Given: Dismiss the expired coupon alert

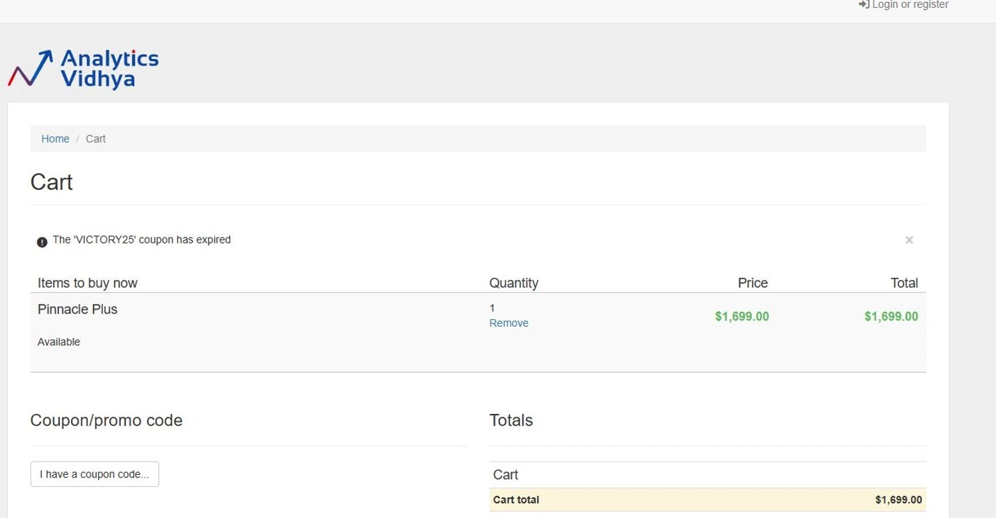Looking at the screenshot, I should pyautogui.click(x=909, y=240).
